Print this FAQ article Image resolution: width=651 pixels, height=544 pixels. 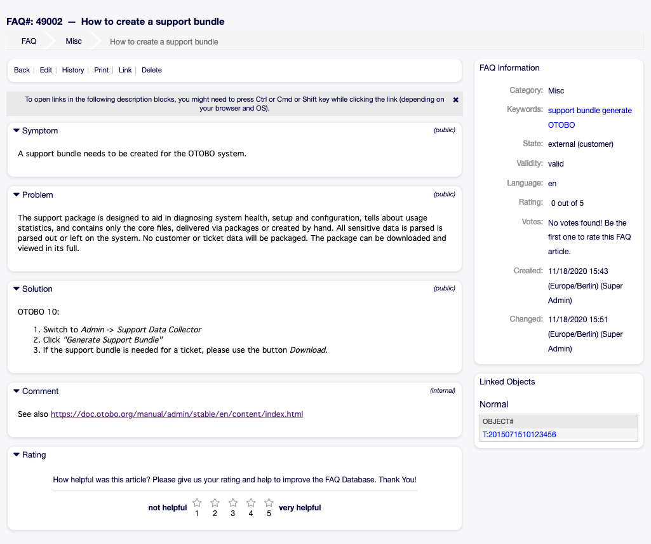pos(102,71)
